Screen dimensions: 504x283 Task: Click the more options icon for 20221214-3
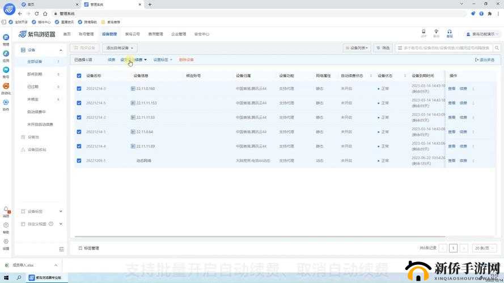coord(473,89)
